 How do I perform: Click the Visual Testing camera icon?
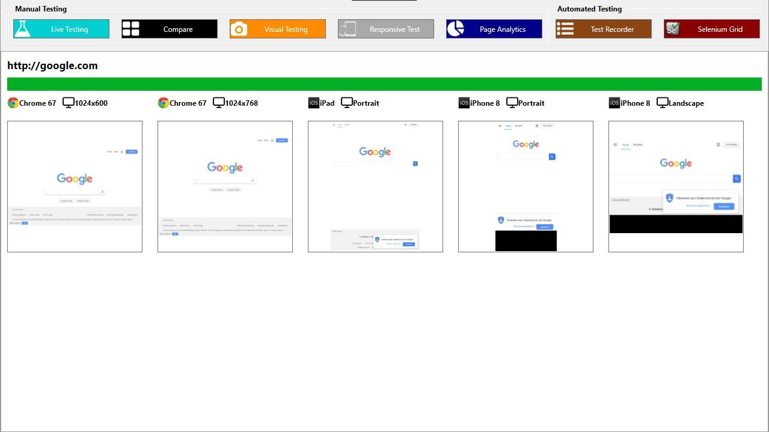[x=239, y=29]
